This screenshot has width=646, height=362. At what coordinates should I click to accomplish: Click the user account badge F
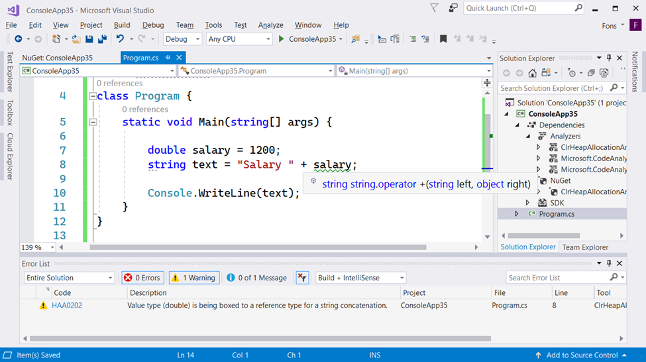pos(635,26)
